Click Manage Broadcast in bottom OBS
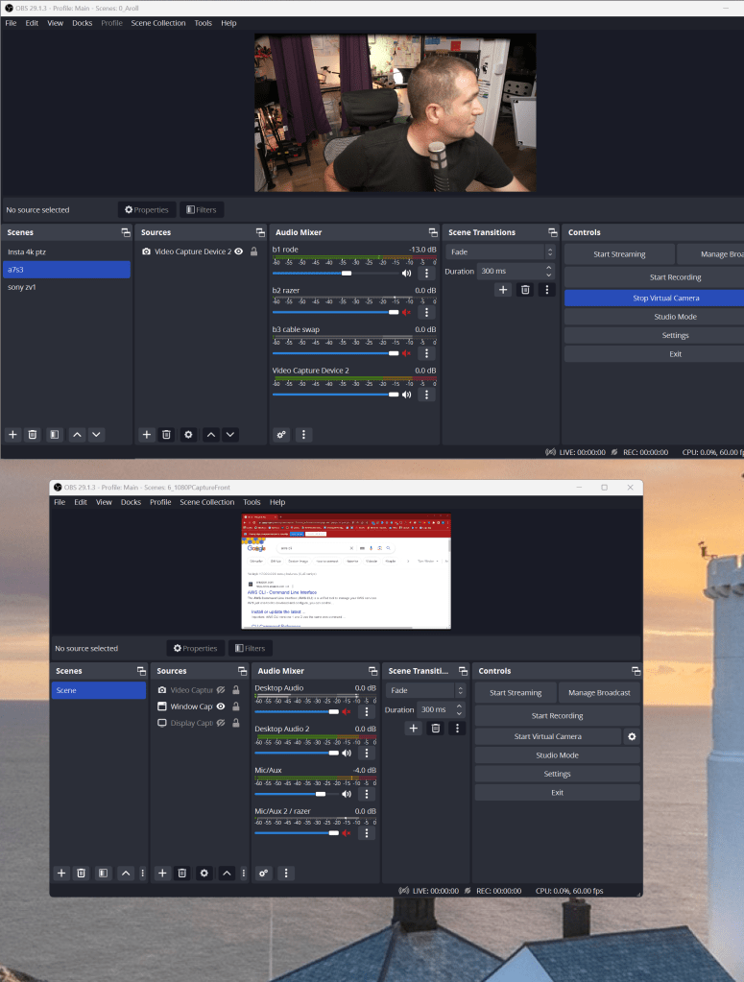This screenshot has width=744, height=982. [599, 693]
